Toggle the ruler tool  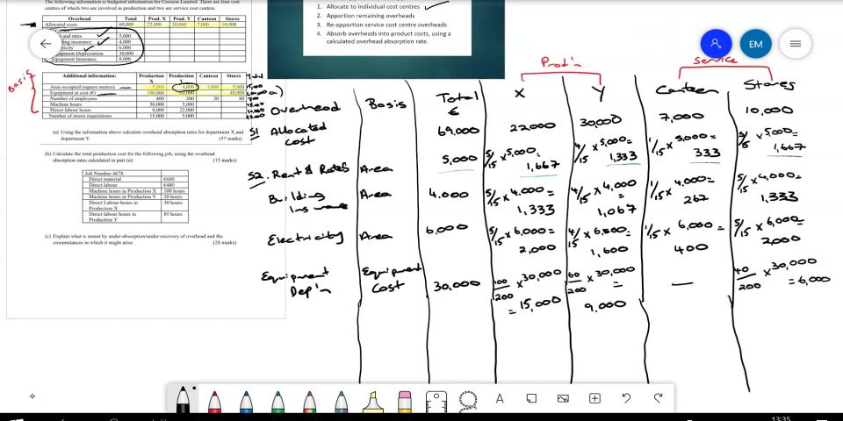436,400
